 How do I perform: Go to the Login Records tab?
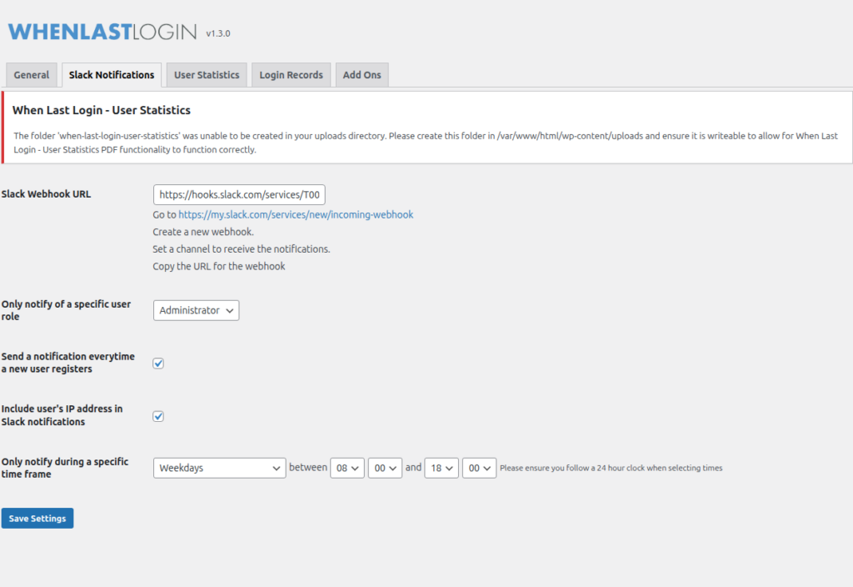[x=291, y=74]
